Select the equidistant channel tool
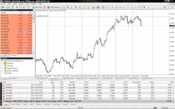The image size is (175, 109). [165, 7]
